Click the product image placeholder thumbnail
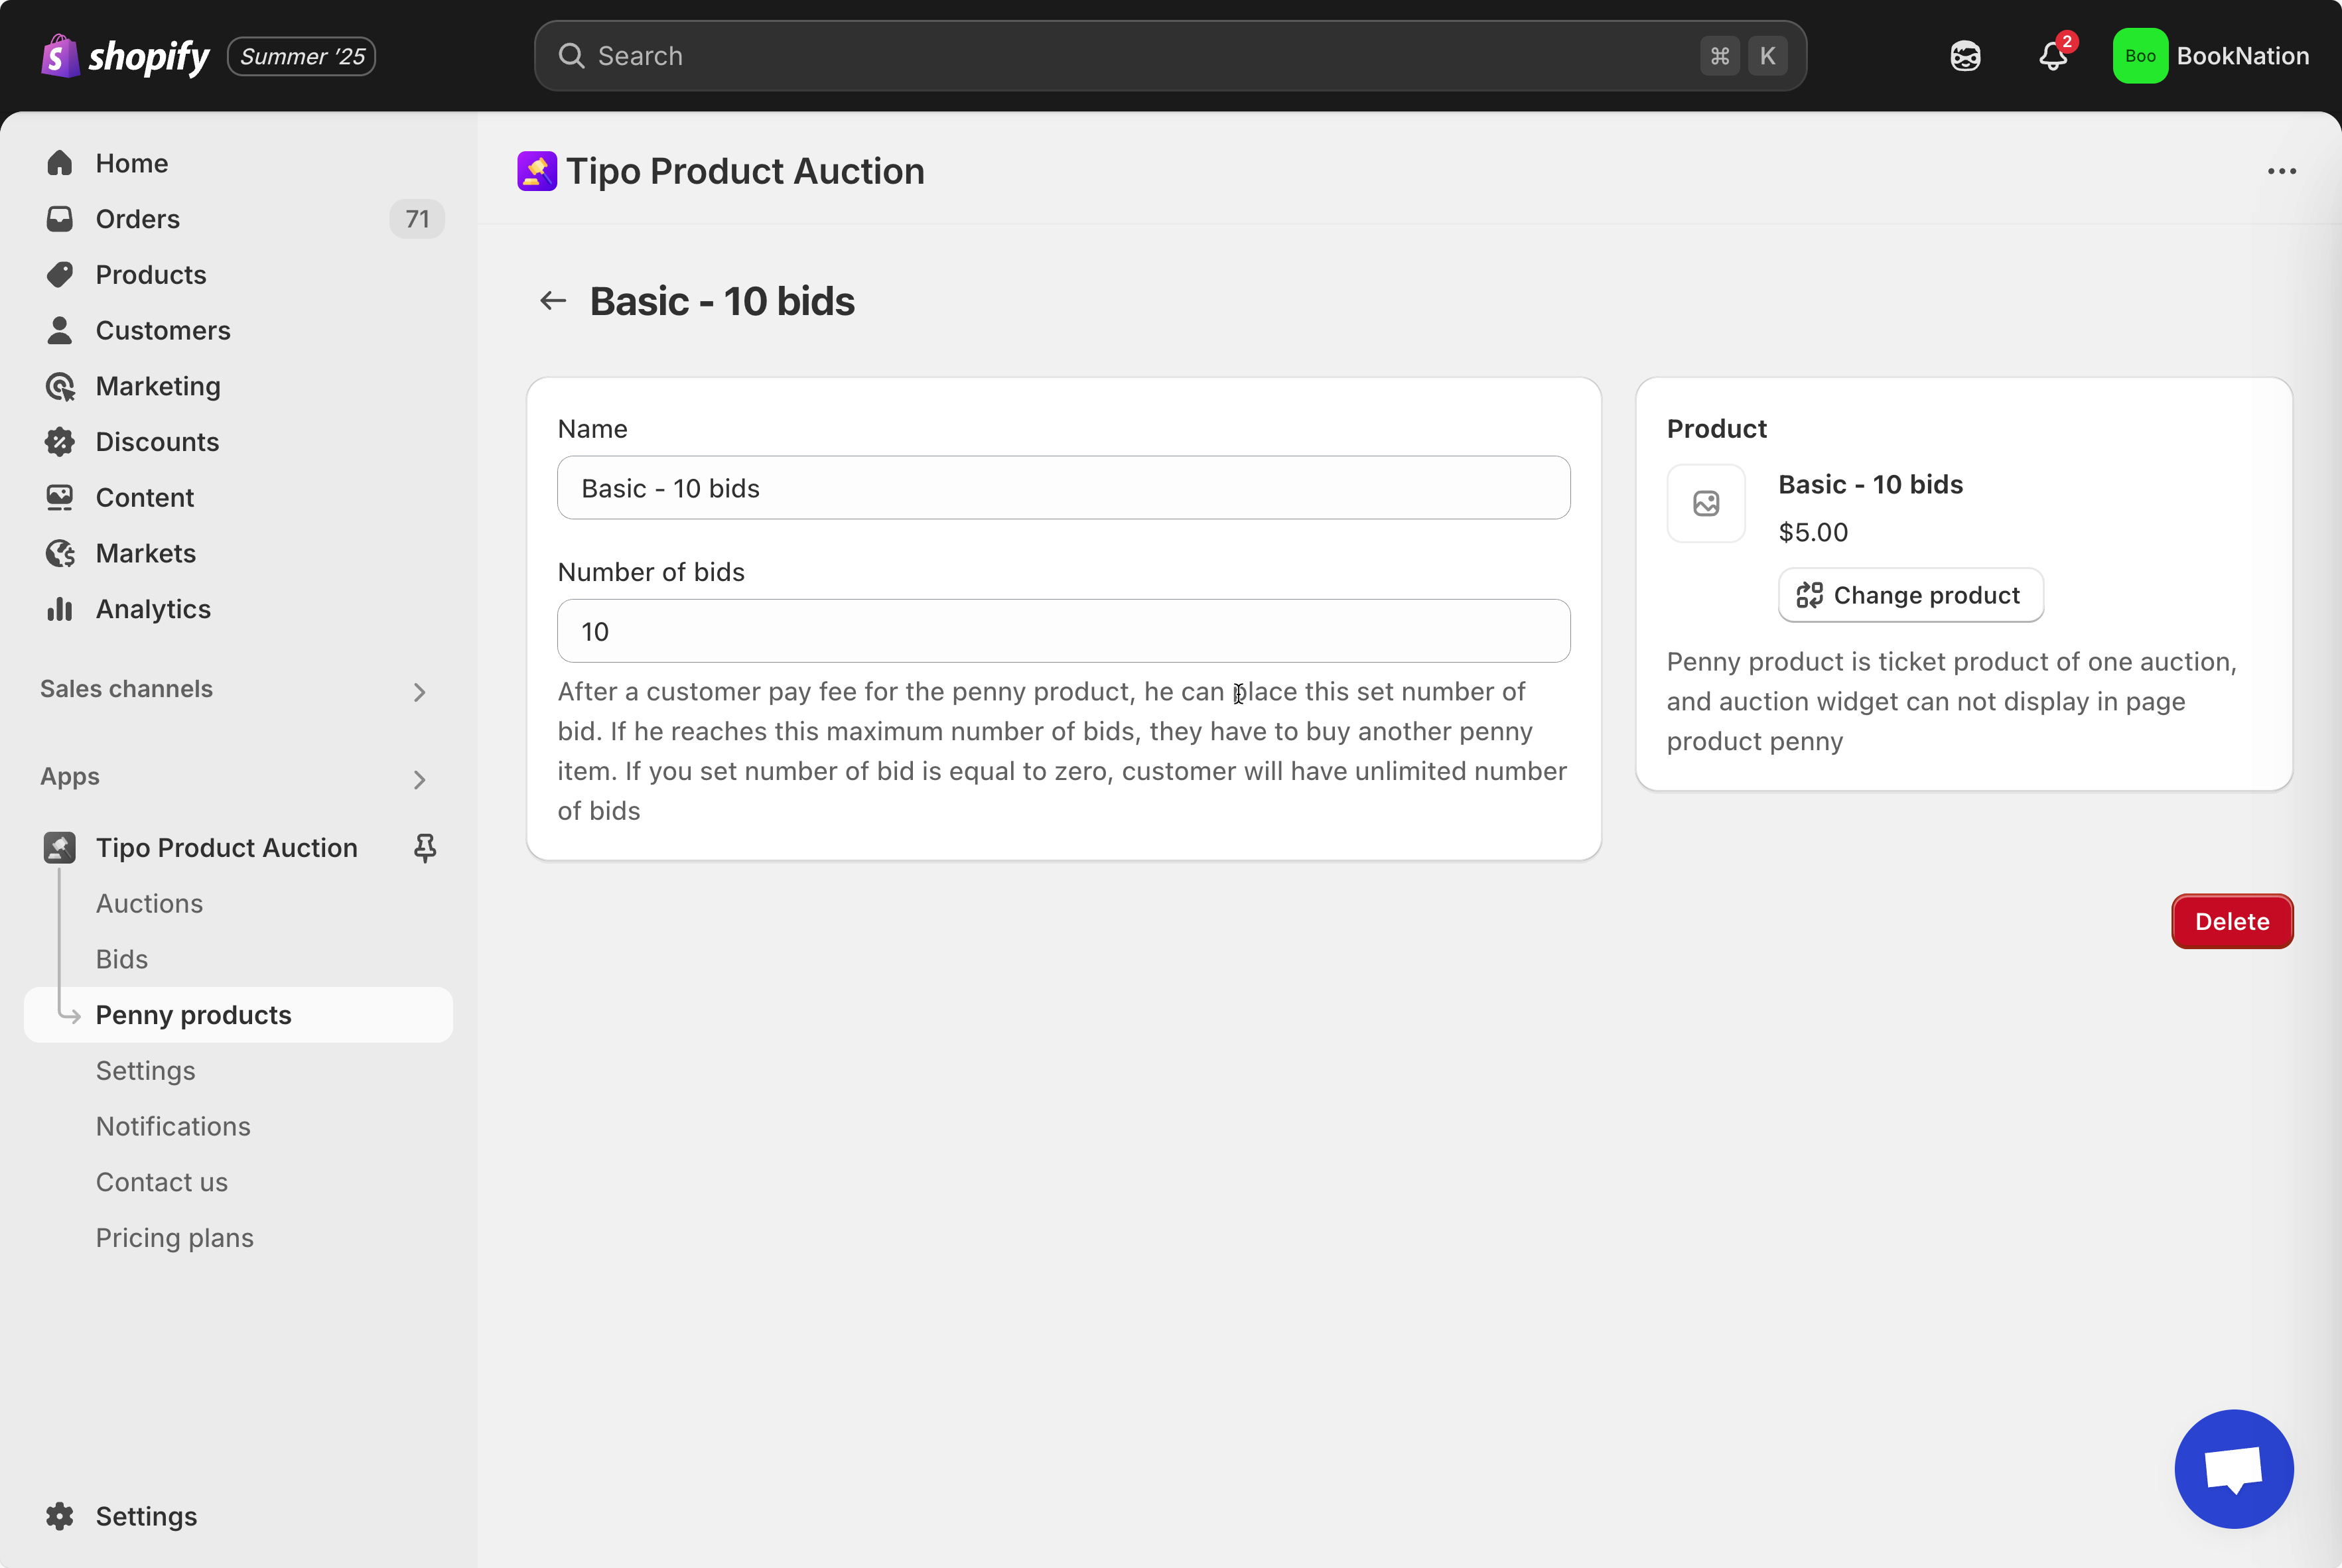2342x1568 pixels. click(1706, 503)
